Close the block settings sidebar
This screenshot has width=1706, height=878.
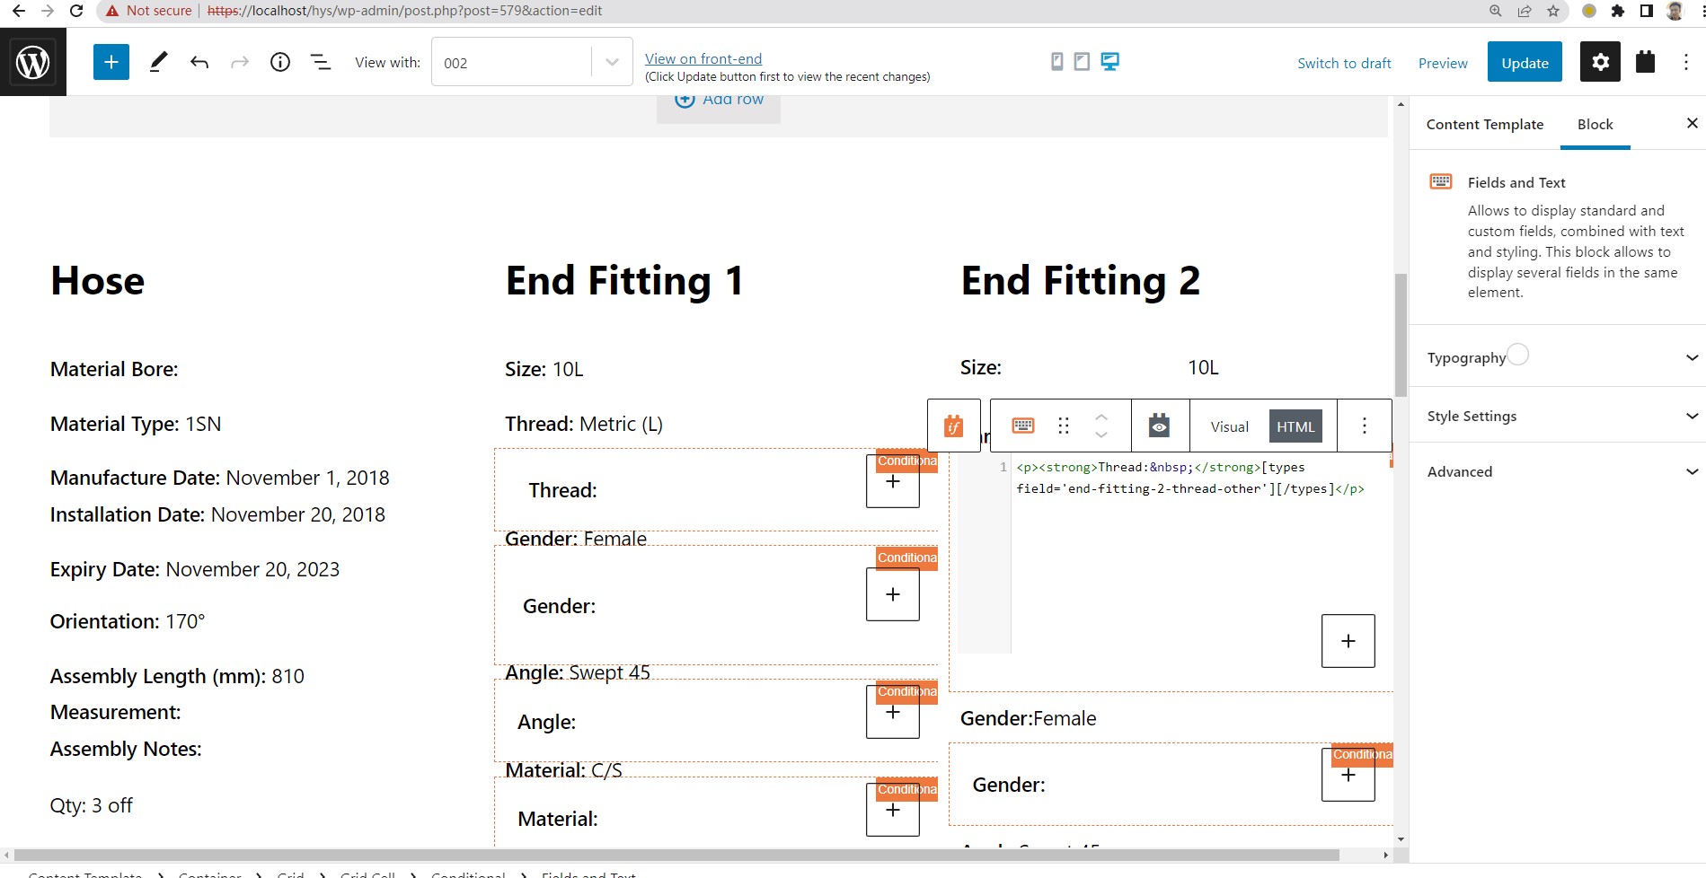click(1692, 123)
